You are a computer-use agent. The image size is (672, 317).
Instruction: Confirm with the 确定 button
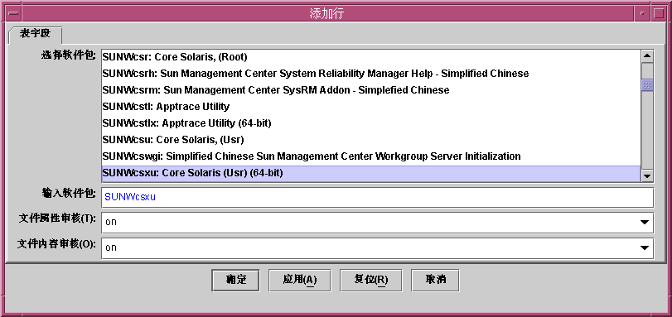(235, 280)
